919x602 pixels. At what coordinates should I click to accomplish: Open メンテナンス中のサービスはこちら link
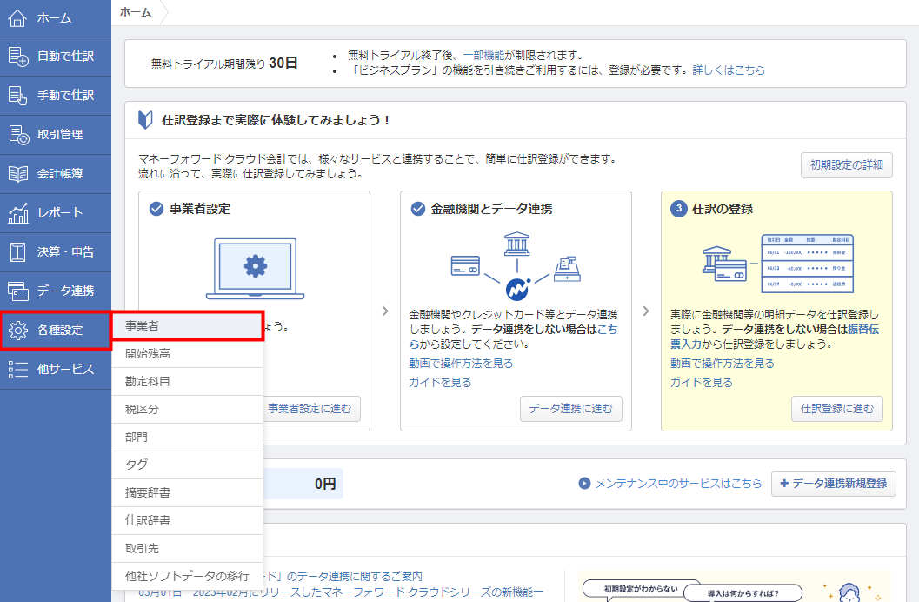tap(678, 484)
